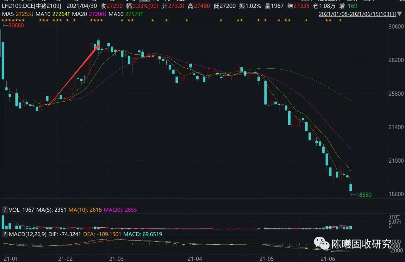
Task: Click the 23400 price axis label
Action: pos(396,127)
